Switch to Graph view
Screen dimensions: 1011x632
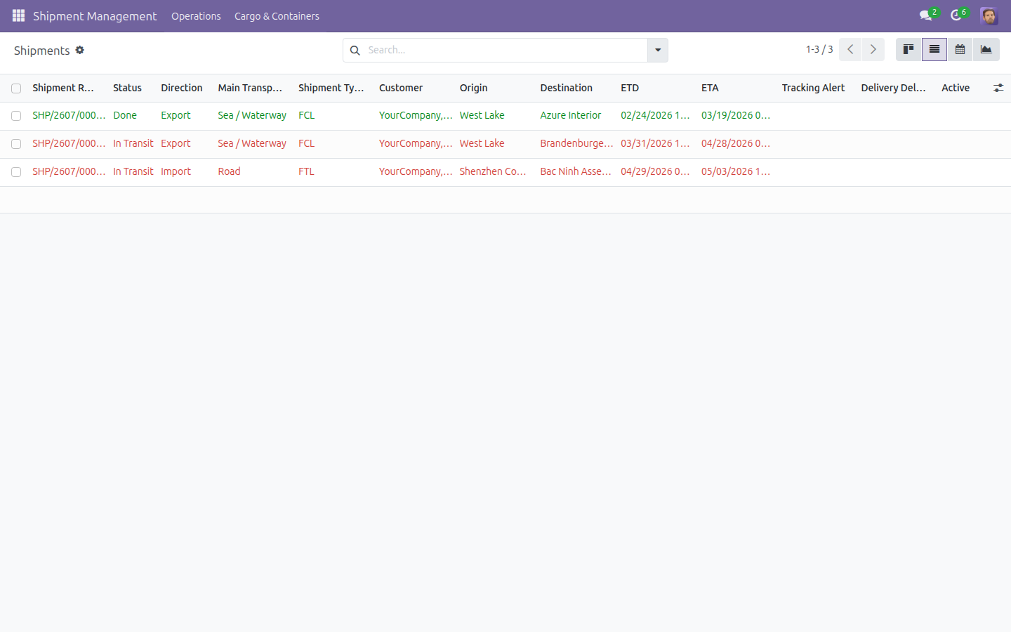pos(986,49)
